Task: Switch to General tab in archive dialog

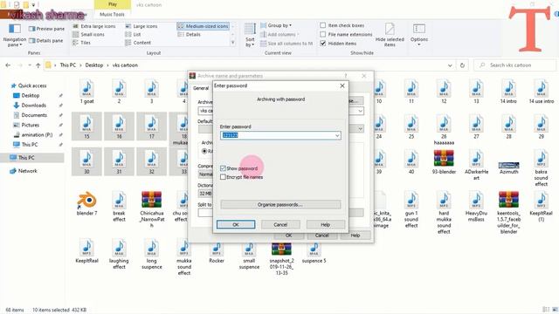Action: pyautogui.click(x=201, y=88)
